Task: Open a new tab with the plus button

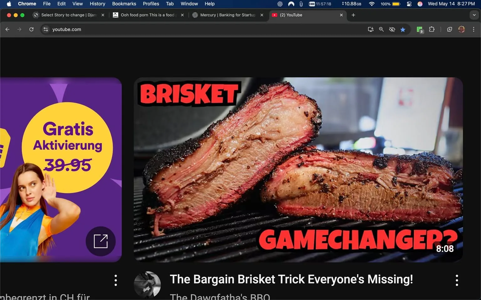Action: pos(353,15)
